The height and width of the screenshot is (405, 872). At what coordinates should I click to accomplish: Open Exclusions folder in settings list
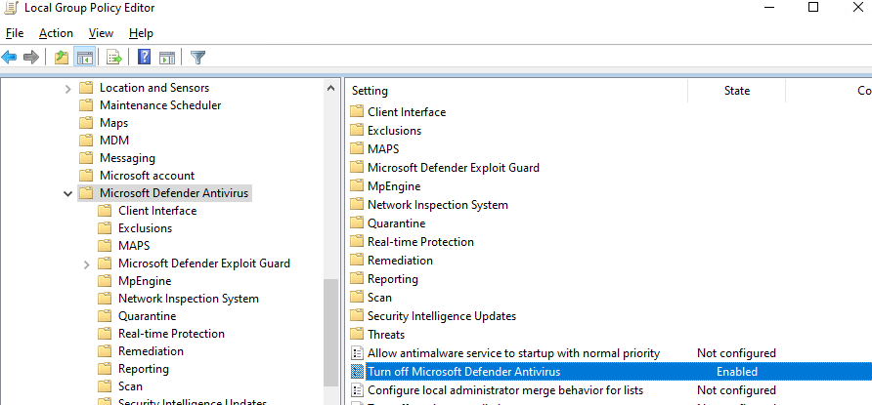click(x=394, y=131)
